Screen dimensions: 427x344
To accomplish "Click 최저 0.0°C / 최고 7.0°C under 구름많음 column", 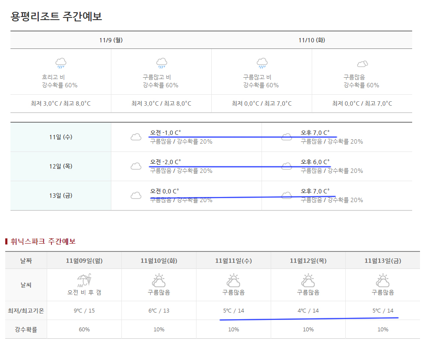I will coord(362,103).
